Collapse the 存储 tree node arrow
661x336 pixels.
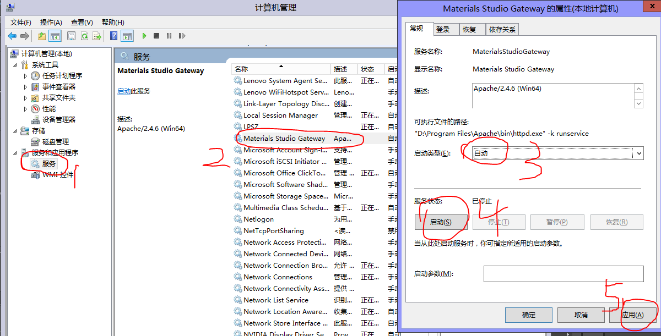click(15, 130)
